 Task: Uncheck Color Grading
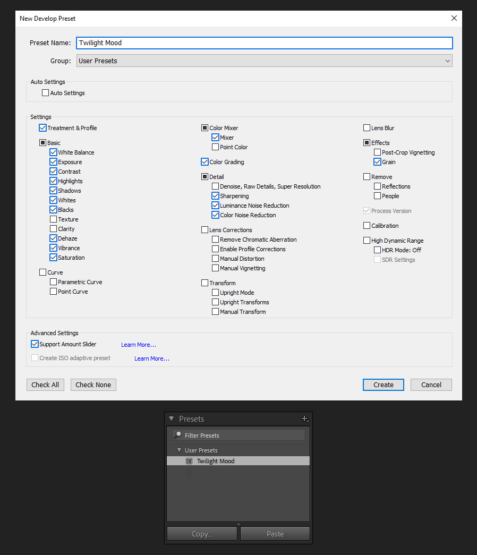pyautogui.click(x=205, y=162)
